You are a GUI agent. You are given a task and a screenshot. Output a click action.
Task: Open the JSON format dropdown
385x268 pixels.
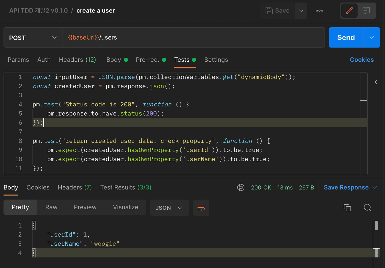click(x=169, y=208)
